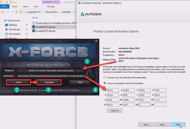Click the Autodesk Licensing window title icon
The width and height of the screenshot is (190, 129).
79,3
